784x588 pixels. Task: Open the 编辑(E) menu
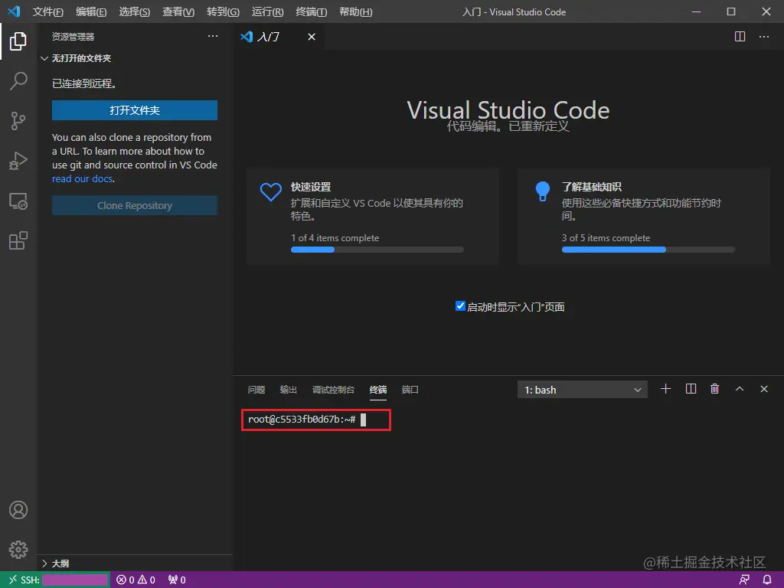point(91,11)
